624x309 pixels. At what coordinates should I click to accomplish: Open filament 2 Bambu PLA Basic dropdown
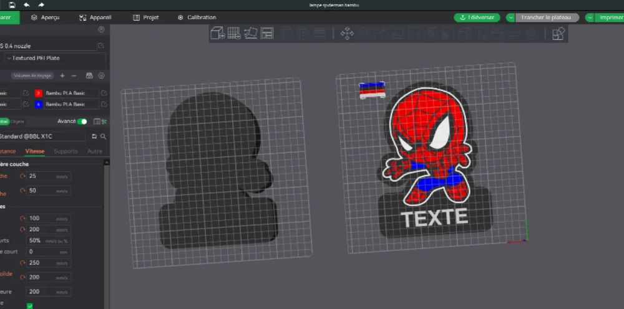[x=71, y=93]
